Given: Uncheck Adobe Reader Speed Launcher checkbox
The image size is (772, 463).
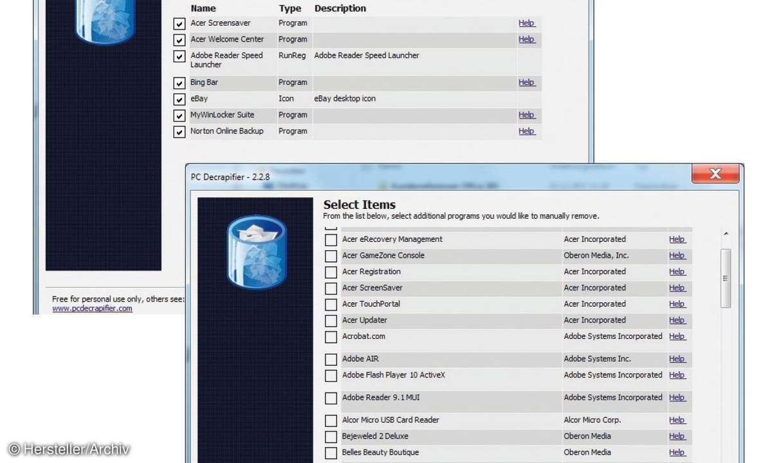Looking at the screenshot, I should pyautogui.click(x=179, y=57).
